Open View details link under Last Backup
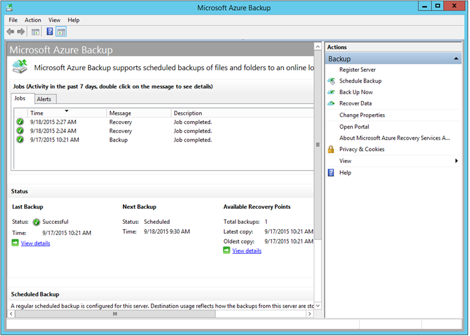Viewport: 470px width, 336px height. pos(35,243)
